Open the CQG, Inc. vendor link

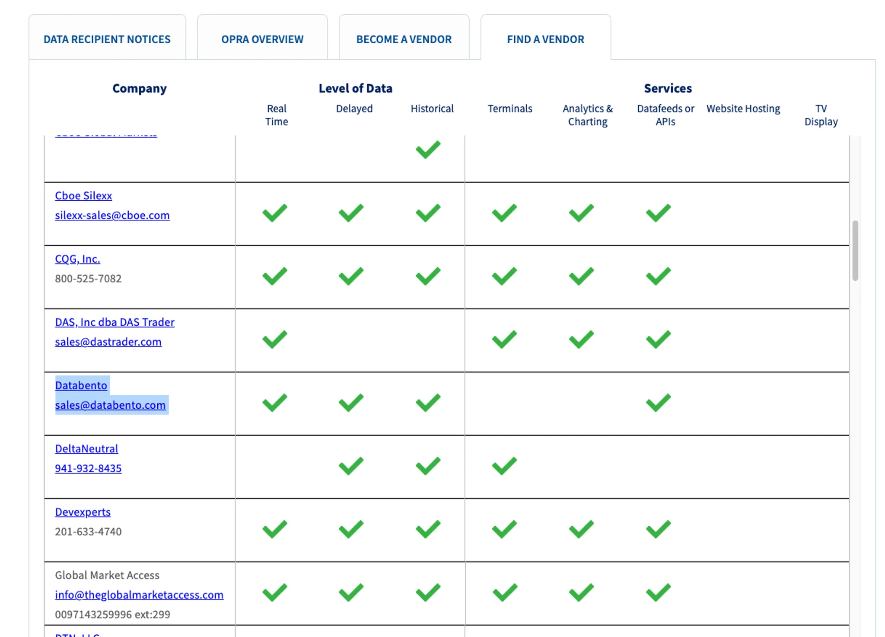click(x=77, y=259)
